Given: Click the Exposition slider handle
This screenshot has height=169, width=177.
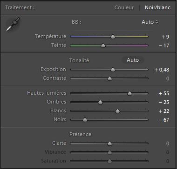Looking at the screenshot, I should pyautogui.click(x=113, y=70).
